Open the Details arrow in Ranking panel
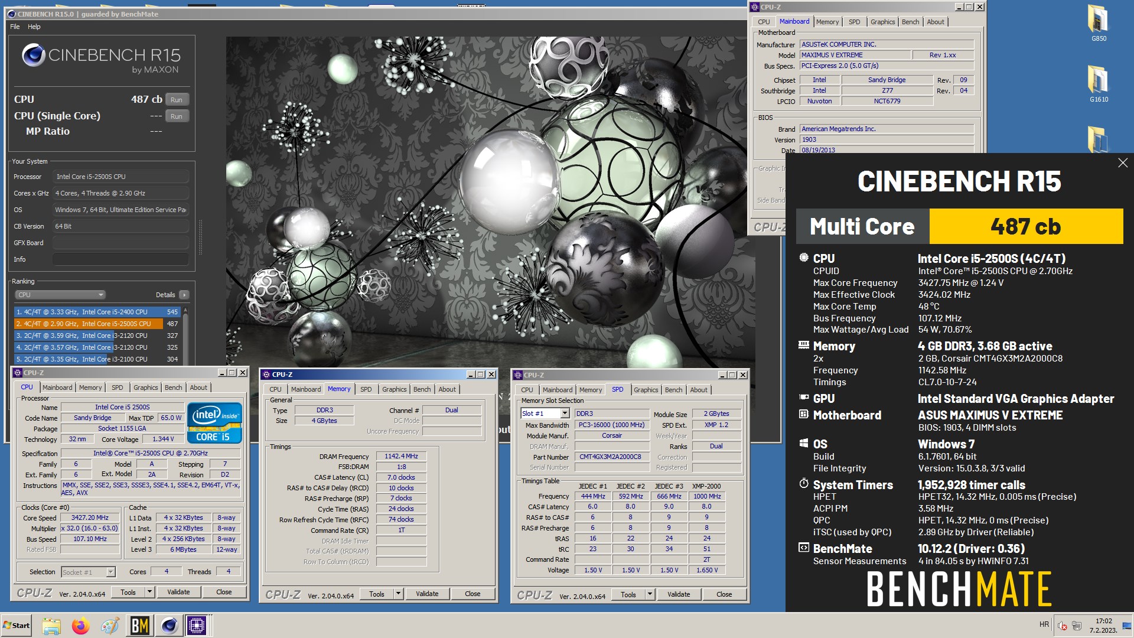This screenshot has height=638, width=1134. [x=184, y=295]
